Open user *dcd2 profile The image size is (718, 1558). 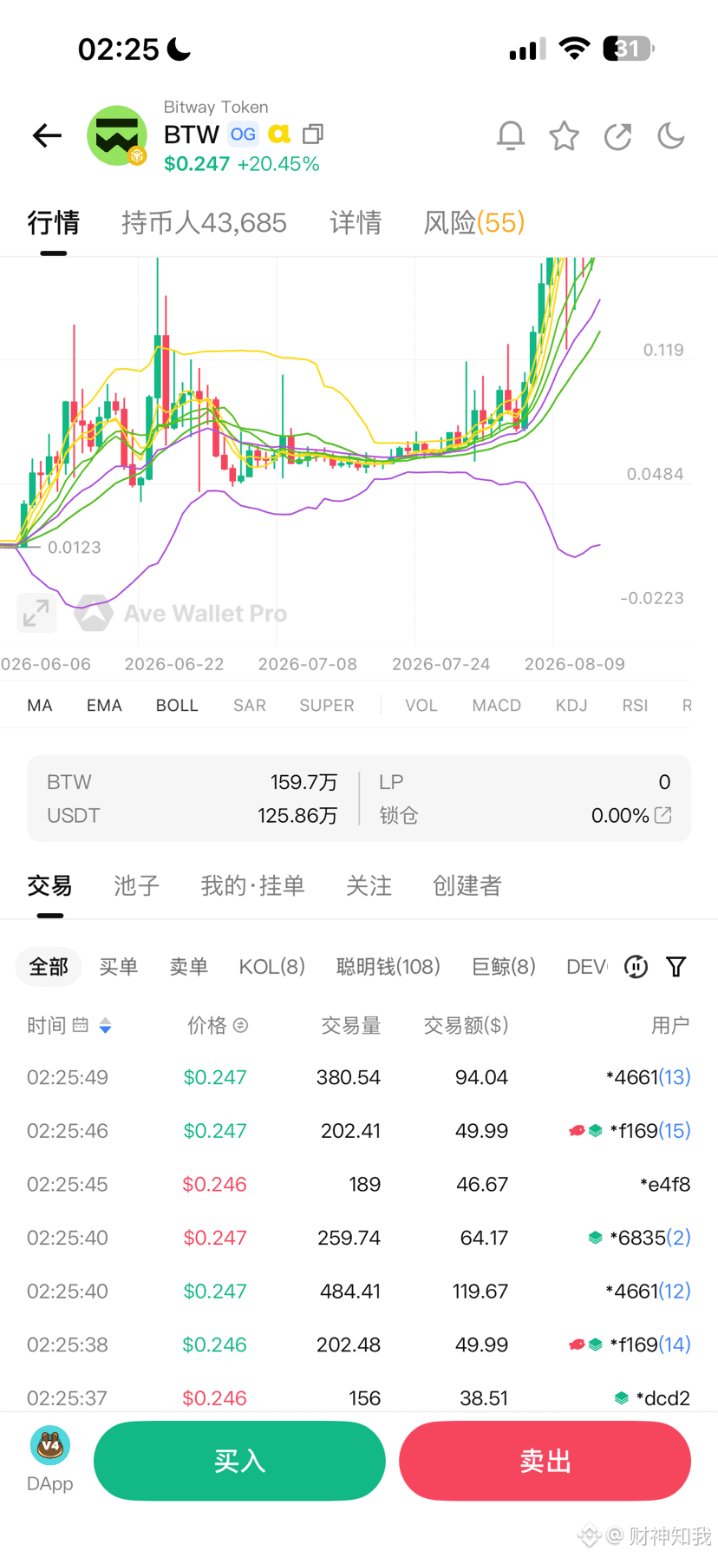(663, 1397)
